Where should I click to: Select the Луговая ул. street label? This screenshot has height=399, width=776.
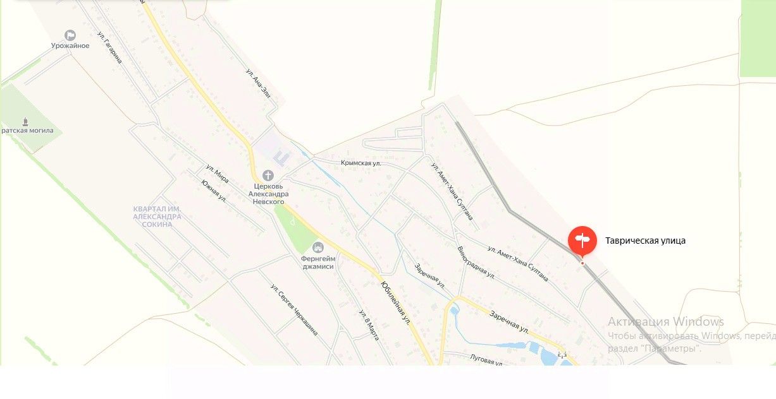click(486, 360)
